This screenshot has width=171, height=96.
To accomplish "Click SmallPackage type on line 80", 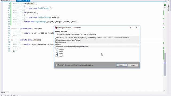I will click(x=44, y=8).
